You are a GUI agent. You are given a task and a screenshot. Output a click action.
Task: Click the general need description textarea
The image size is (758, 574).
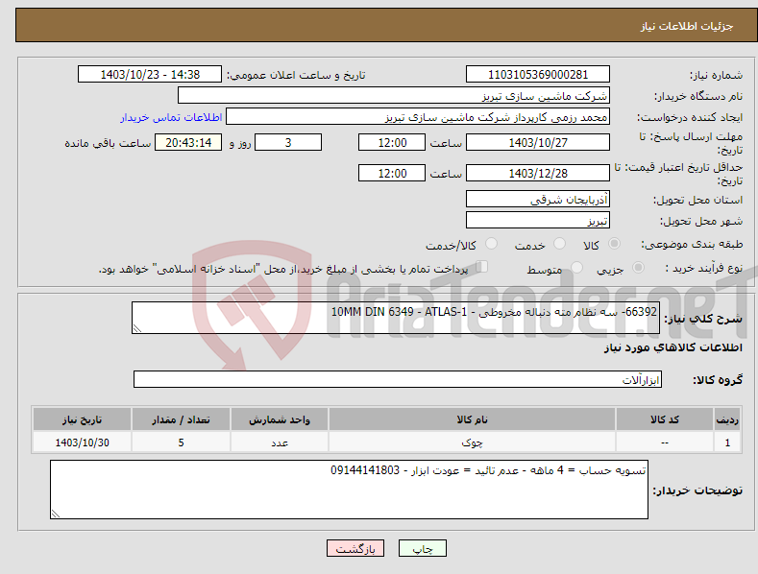[x=396, y=318]
